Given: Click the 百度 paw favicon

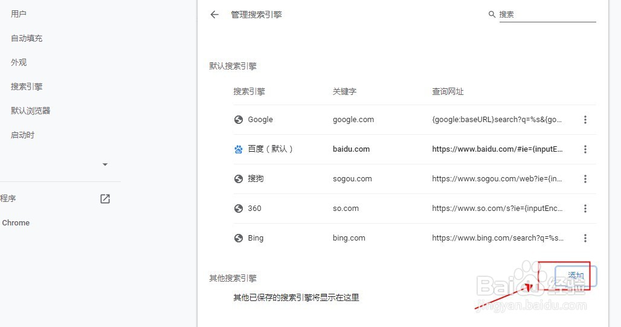Looking at the screenshot, I should (x=239, y=149).
